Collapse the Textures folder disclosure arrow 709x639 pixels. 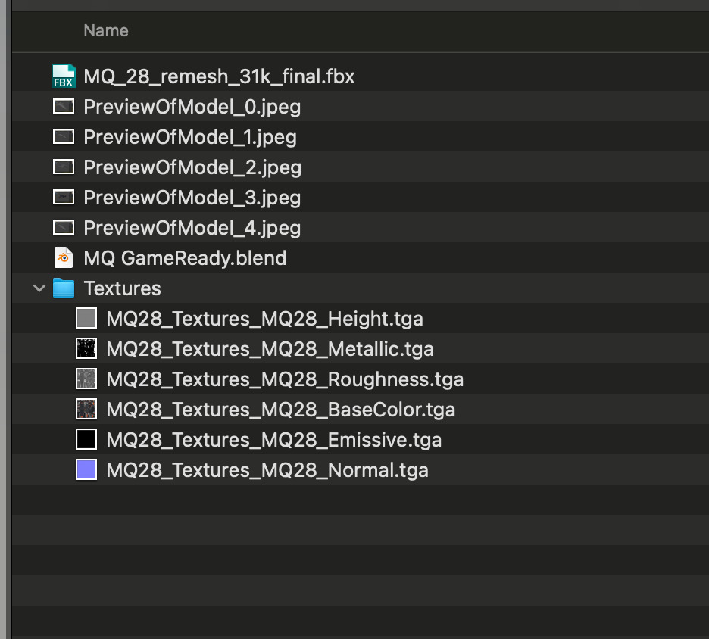point(39,288)
